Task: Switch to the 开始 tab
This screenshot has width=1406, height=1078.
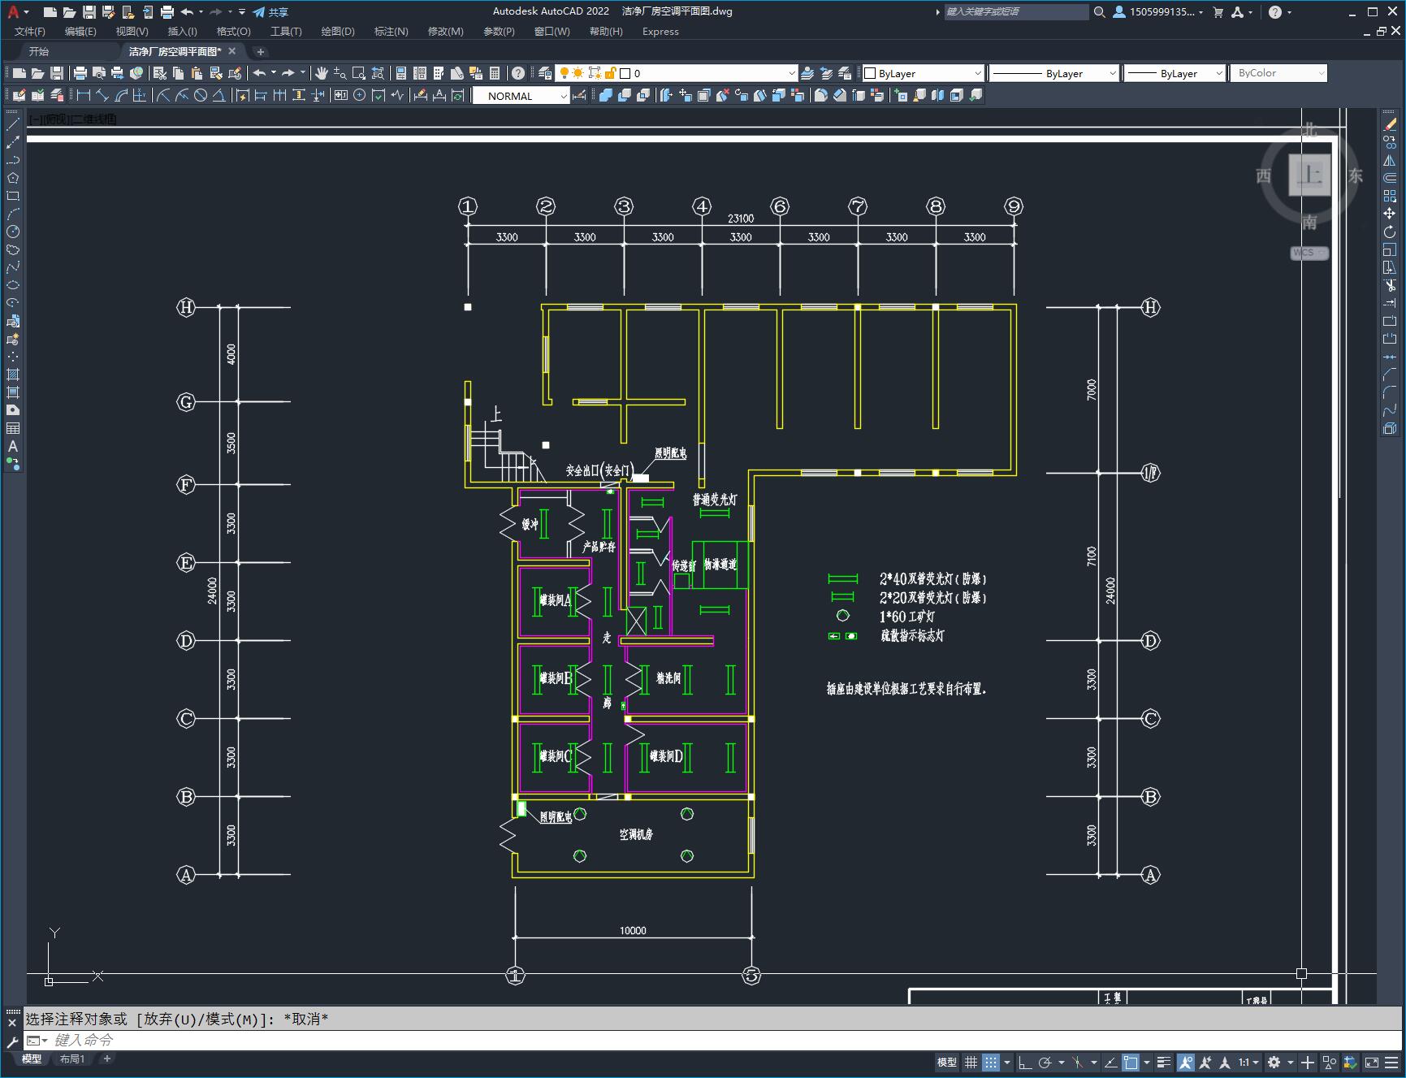Action: (39, 51)
